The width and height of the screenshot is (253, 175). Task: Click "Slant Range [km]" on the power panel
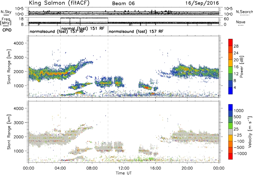(x=9, y=67)
